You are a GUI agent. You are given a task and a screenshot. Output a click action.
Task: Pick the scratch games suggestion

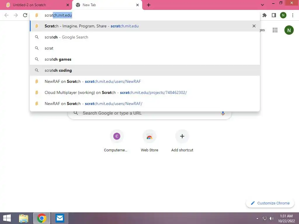[x=145, y=59]
